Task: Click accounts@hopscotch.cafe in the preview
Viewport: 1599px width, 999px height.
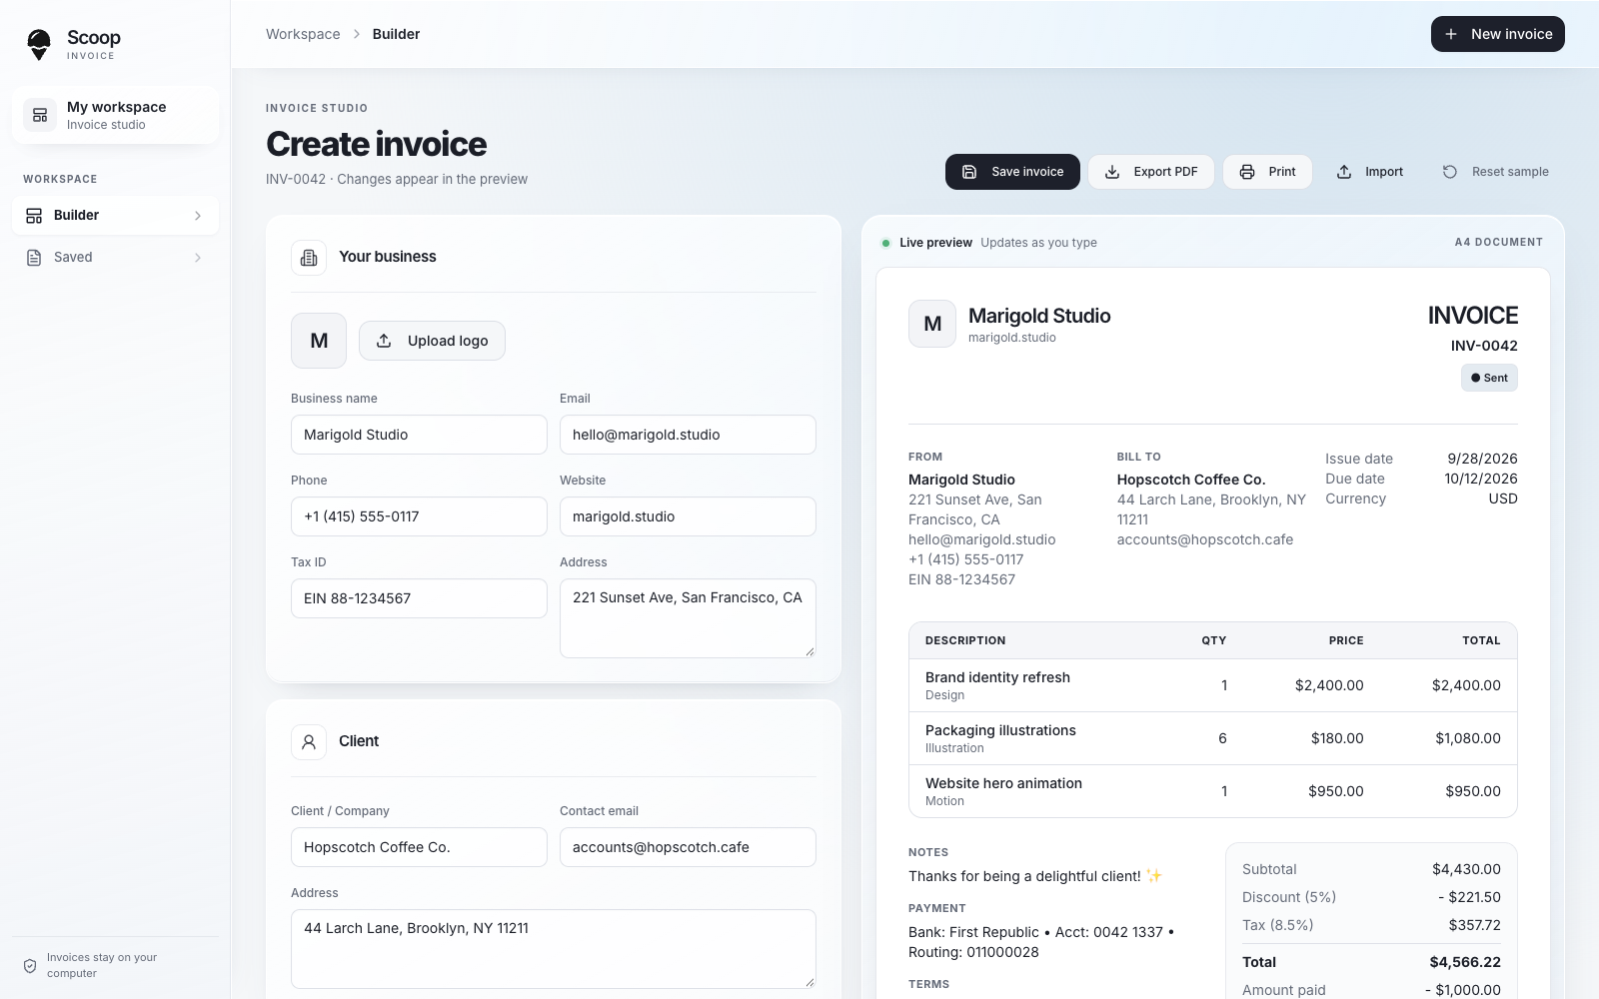Action: [1205, 539]
